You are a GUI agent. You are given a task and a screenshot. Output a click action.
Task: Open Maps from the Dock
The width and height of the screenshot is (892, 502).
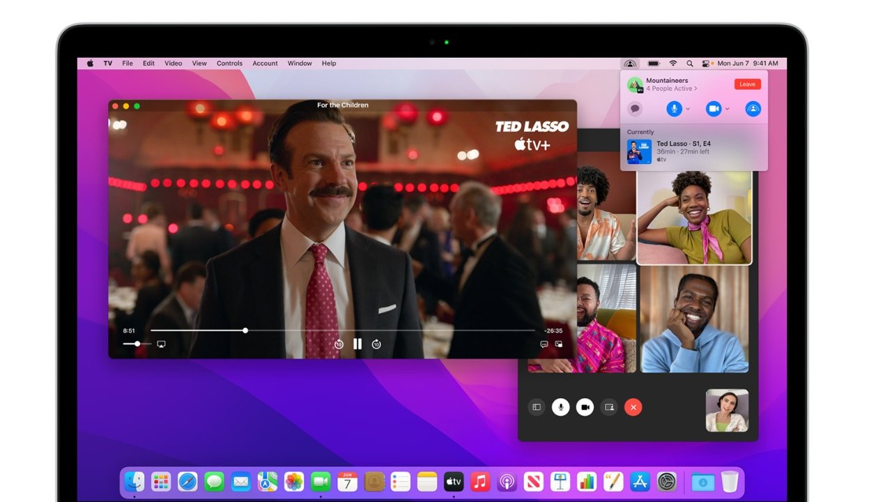(x=267, y=481)
